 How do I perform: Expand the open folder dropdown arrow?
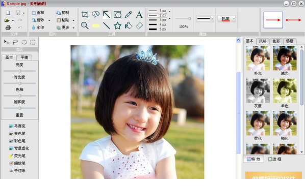[x=13, y=20]
